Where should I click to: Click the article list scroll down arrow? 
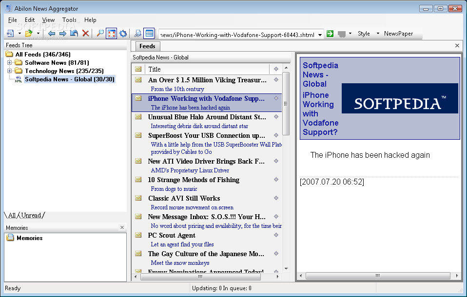286,268
